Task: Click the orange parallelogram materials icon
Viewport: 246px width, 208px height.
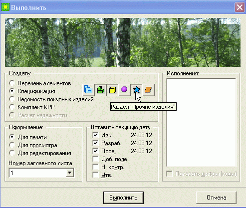Action: tap(148, 90)
